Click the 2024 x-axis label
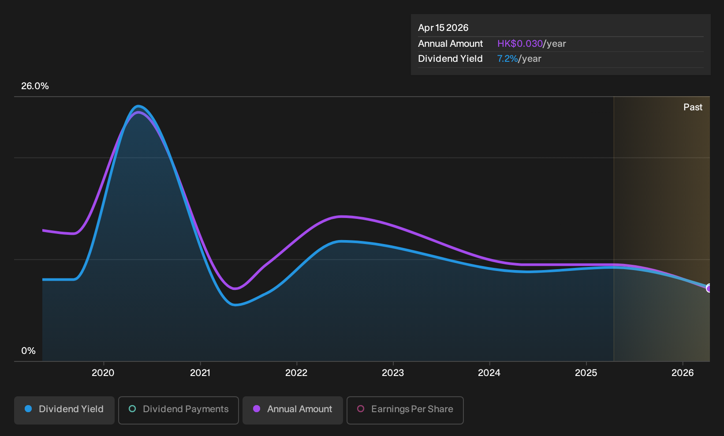Screen dimensions: 724x436 tap(489, 373)
